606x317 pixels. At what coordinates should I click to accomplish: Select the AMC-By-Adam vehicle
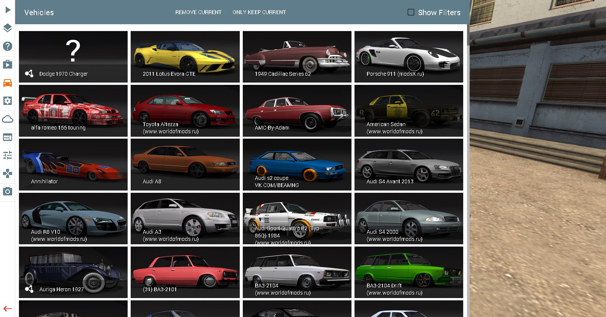pyautogui.click(x=297, y=111)
